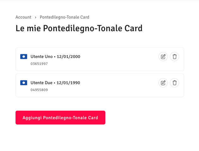199x151 pixels.
Task: Select the Utente Due name text
Action: point(41,83)
